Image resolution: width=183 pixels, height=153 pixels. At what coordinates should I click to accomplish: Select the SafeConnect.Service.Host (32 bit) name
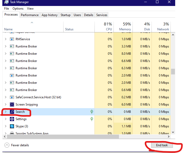38,97
